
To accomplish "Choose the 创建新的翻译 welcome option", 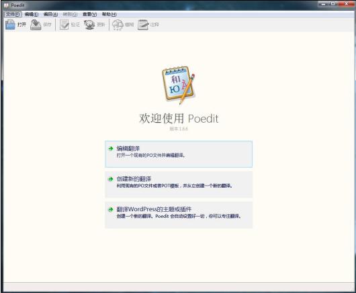I will tap(179, 184).
